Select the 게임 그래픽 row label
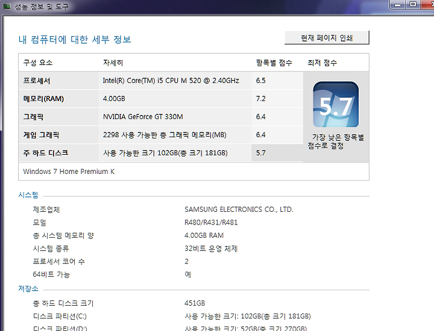This screenshot has height=331, width=434. pyautogui.click(x=41, y=135)
